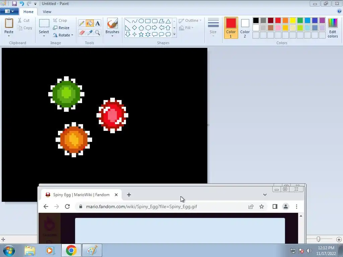The height and width of the screenshot is (257, 343).
Task: Open Windows Media Player from taskbar
Action: 50,250
